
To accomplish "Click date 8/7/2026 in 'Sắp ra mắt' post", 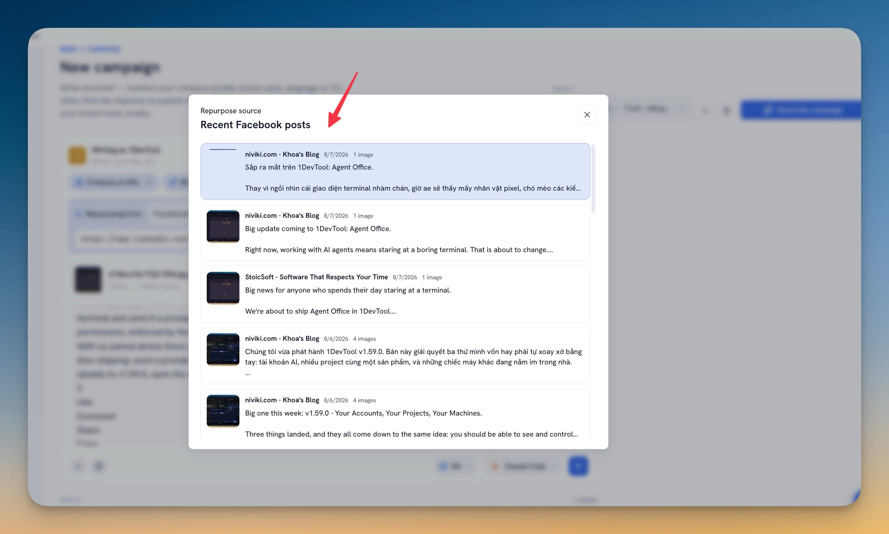I will coord(336,154).
